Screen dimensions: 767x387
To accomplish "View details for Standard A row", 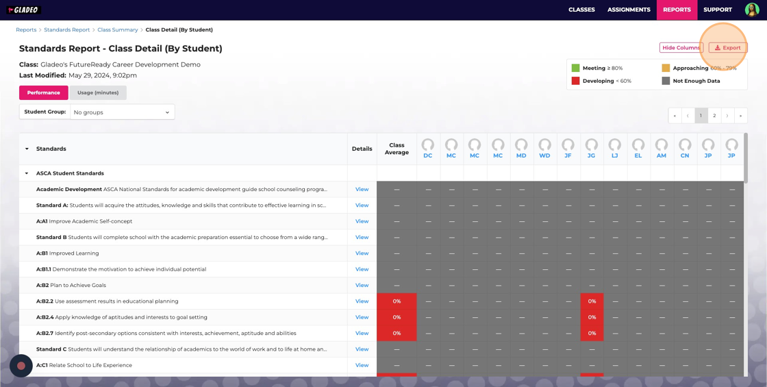I will click(x=362, y=205).
